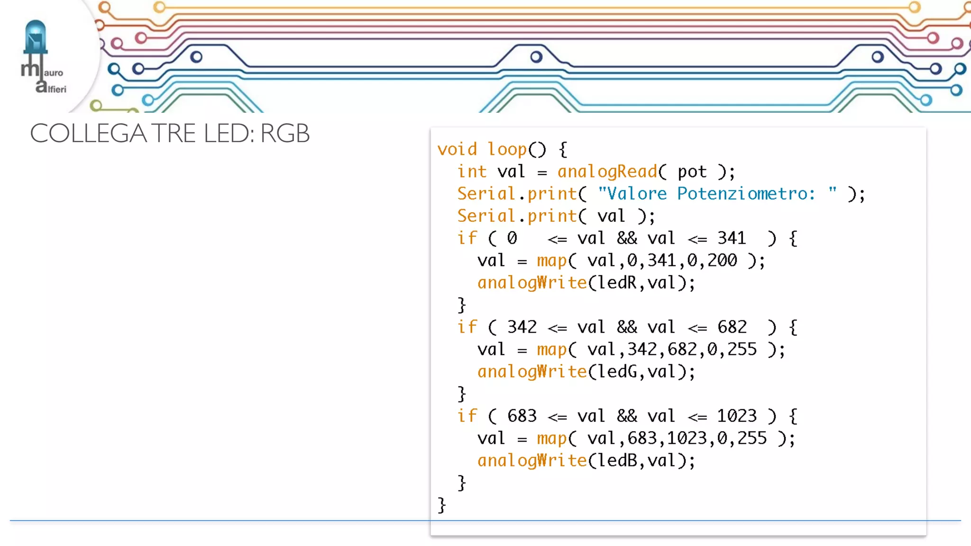Click the 'if ( 683 <= val && val <= 1023 )' line
Viewport: 971px width, 546px height.
(x=627, y=416)
